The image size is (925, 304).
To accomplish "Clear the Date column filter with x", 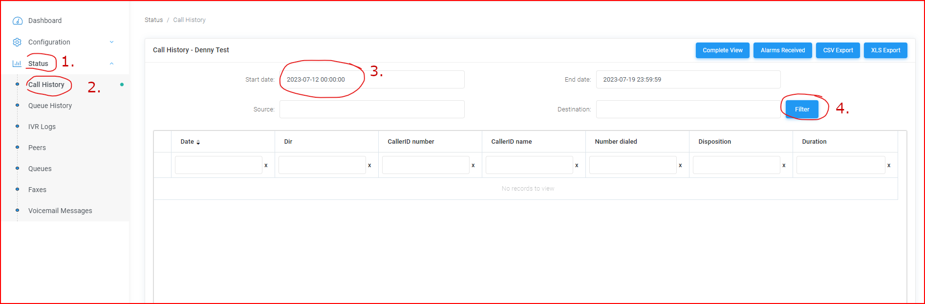I will click(x=266, y=165).
